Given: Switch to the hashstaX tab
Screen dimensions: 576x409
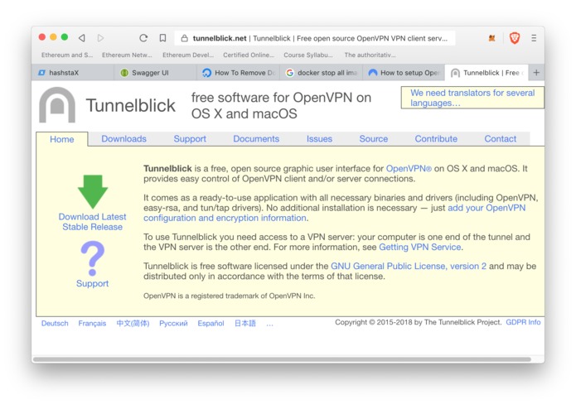Looking at the screenshot, I should [73, 73].
